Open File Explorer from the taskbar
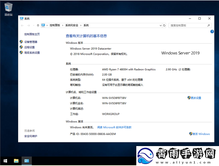The width and height of the screenshot is (219, 166). tap(16, 161)
